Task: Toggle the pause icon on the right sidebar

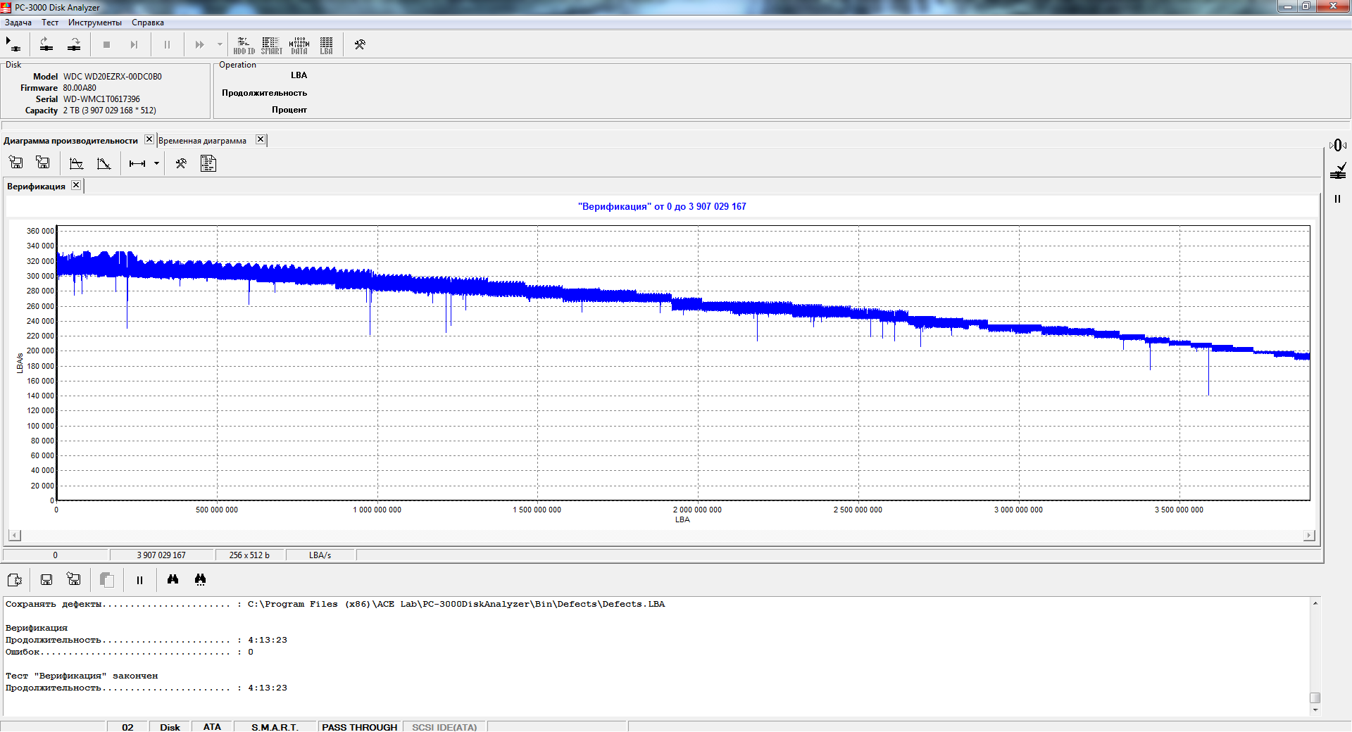Action: pos(1337,199)
